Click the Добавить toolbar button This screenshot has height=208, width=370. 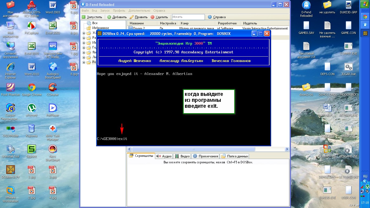tap(117, 17)
